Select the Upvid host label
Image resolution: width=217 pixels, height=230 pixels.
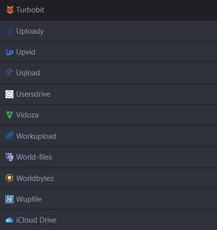26,52
